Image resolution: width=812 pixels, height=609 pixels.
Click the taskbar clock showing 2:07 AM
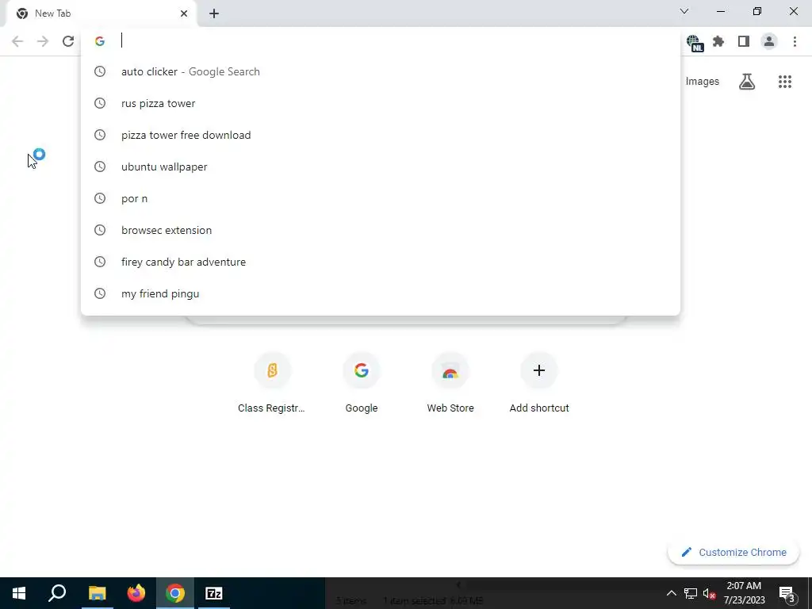[744, 593]
